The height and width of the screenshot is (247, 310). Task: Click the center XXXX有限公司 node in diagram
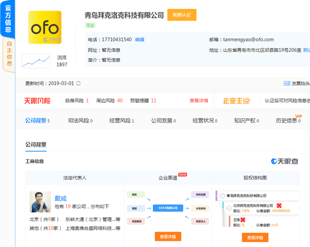168,208
